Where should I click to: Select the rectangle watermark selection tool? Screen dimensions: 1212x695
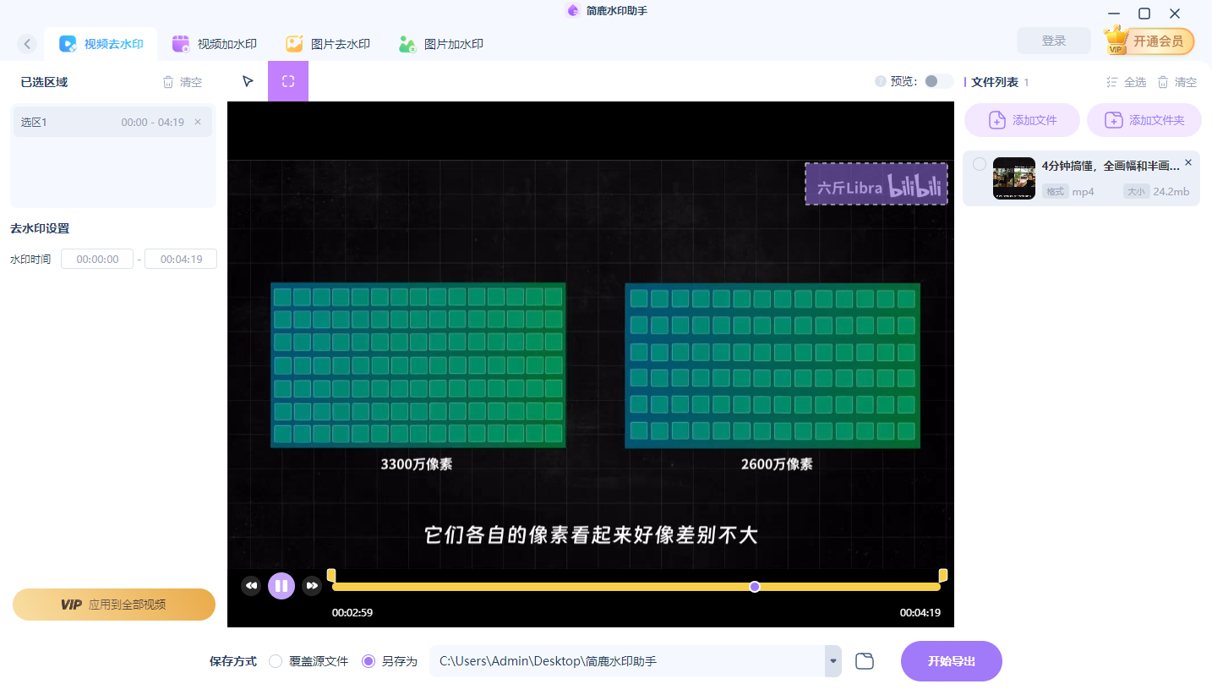coord(288,80)
